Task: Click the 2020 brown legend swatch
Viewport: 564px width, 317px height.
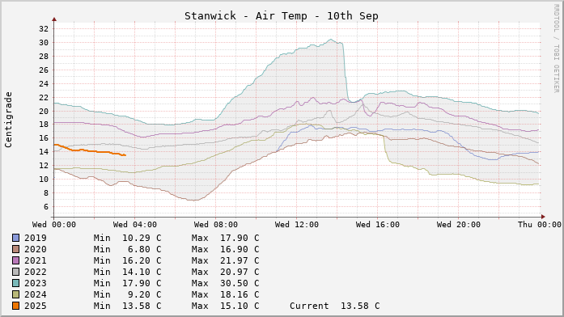Action: click(x=16, y=249)
